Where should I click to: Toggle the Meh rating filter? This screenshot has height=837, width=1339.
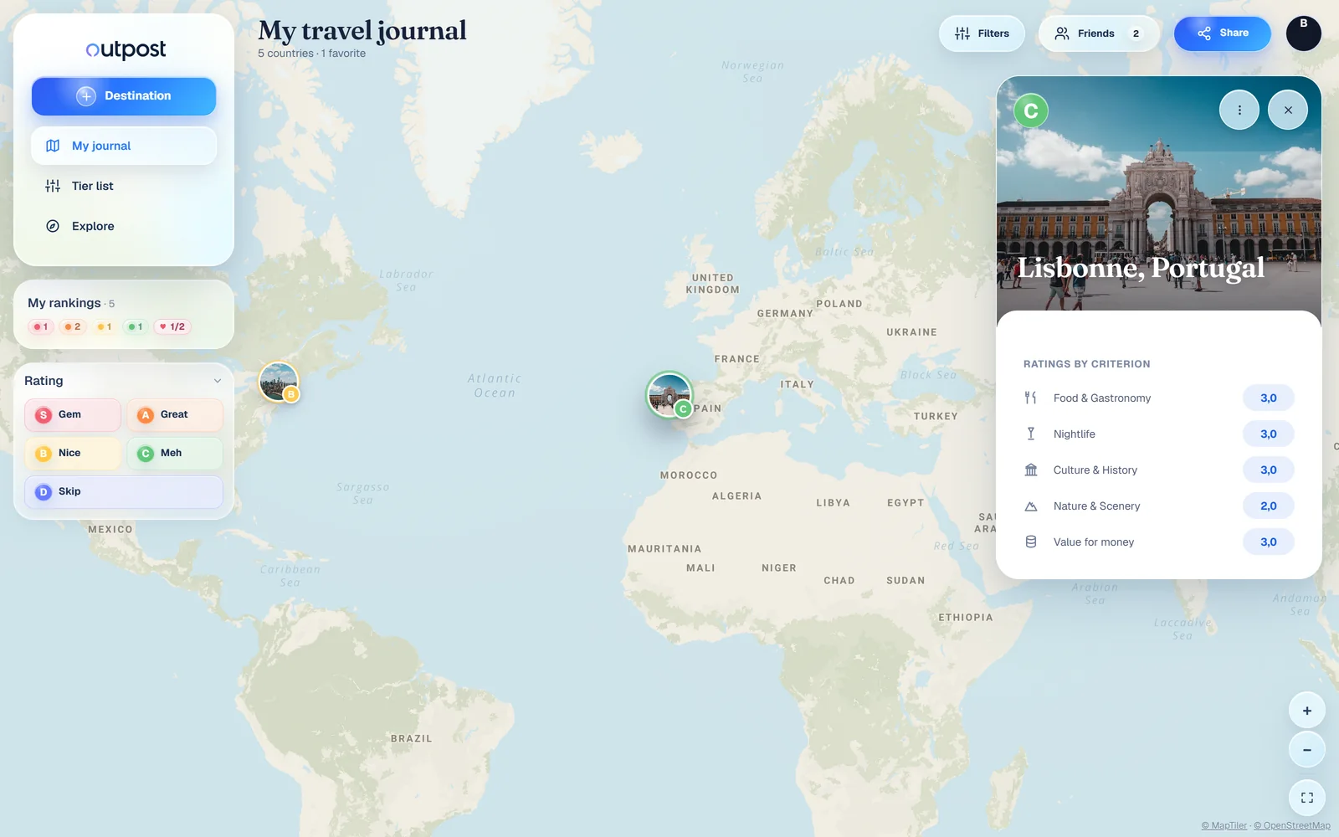(x=175, y=454)
